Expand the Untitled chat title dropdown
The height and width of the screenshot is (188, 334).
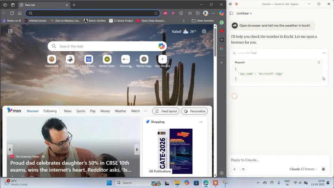244,13
